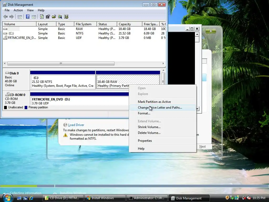Open the View menu

pyautogui.click(x=30, y=10)
